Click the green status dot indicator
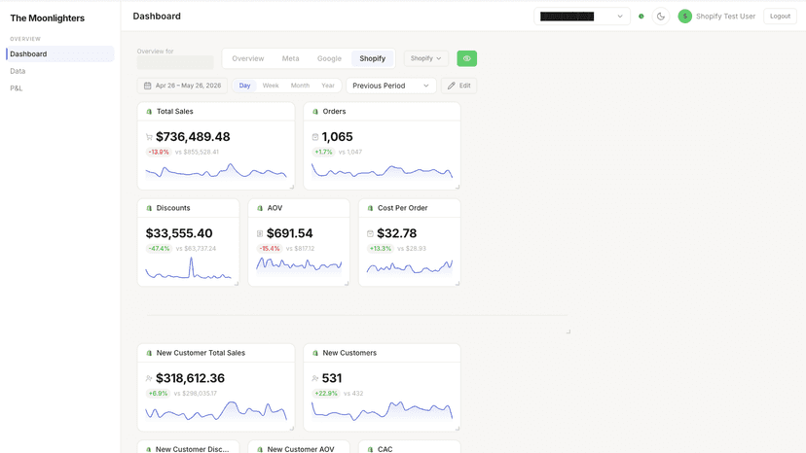The height and width of the screenshot is (453, 806). point(641,17)
